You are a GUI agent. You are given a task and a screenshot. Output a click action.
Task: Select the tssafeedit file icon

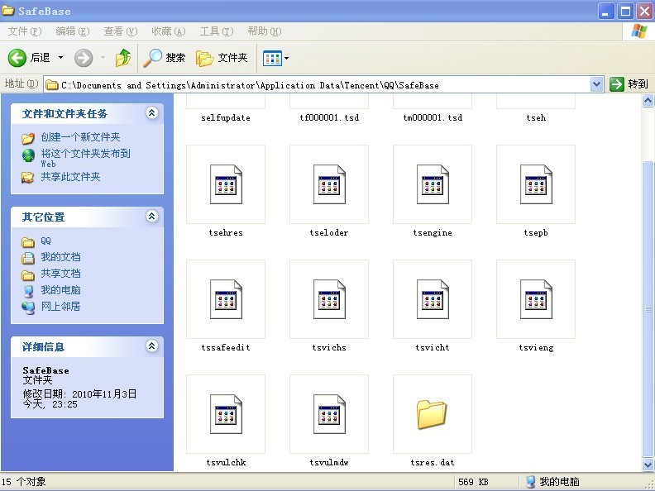(x=226, y=299)
